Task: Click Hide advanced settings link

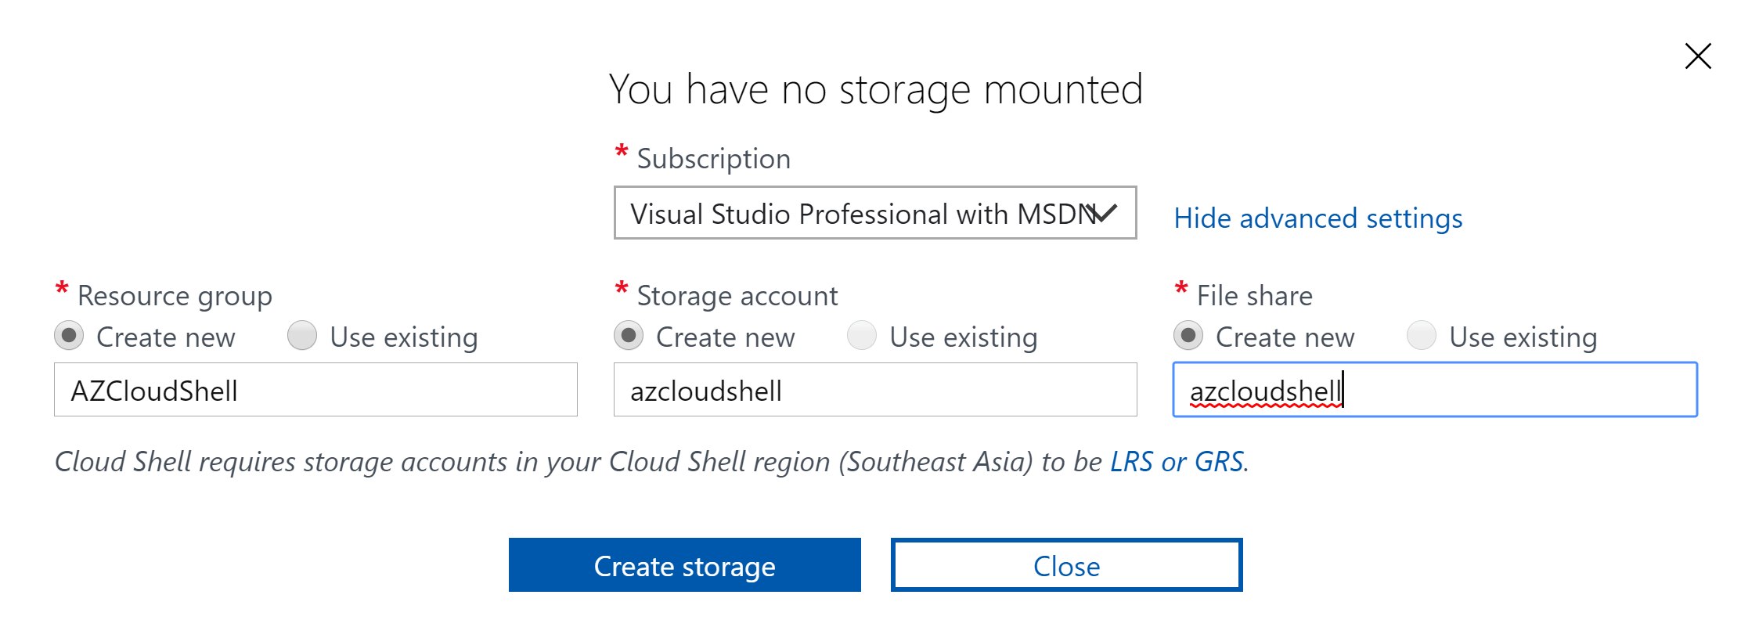Action: 1317,218
